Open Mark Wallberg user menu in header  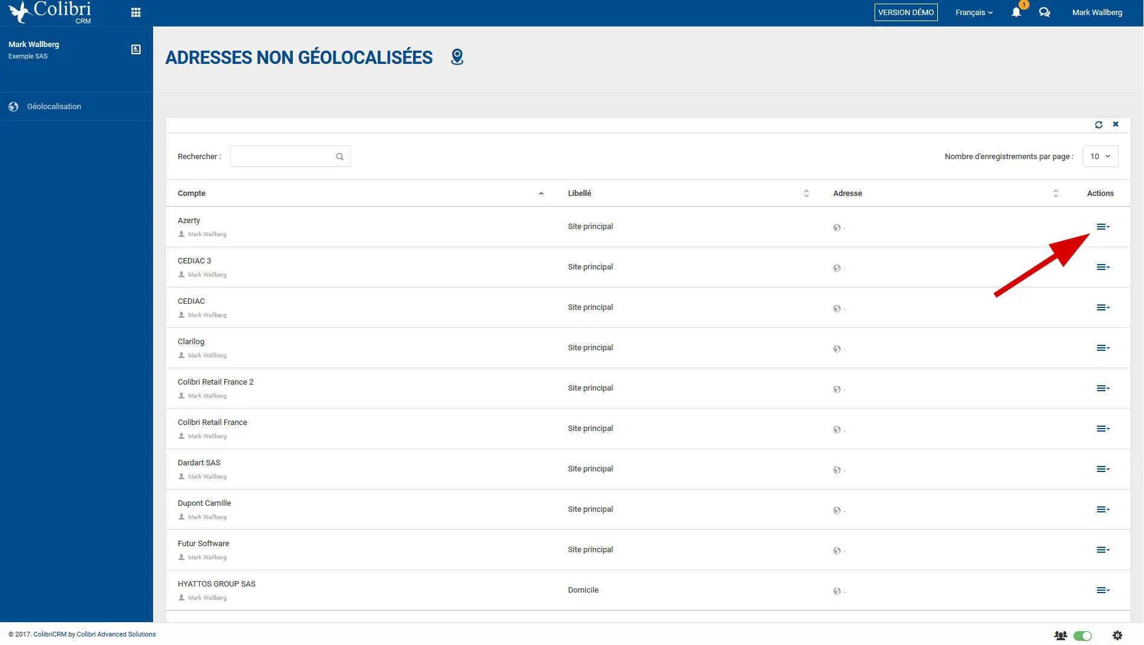1097,13
